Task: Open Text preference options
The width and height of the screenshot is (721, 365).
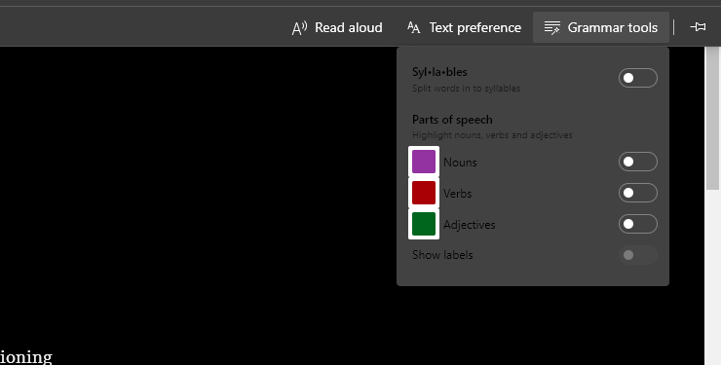Action: (x=465, y=27)
